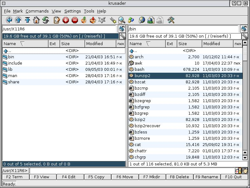Open Search with the magnifying glass icon
The image size is (250, 188).
point(122,20)
